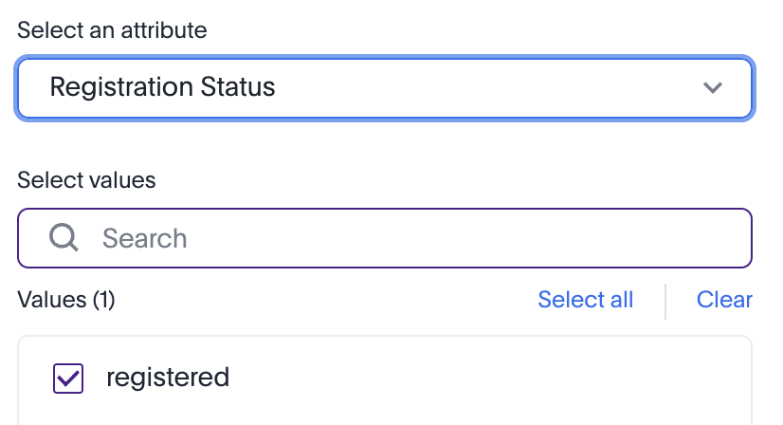Click empty right side of search box
This screenshot has height=425, width=783.
[x=616, y=237]
